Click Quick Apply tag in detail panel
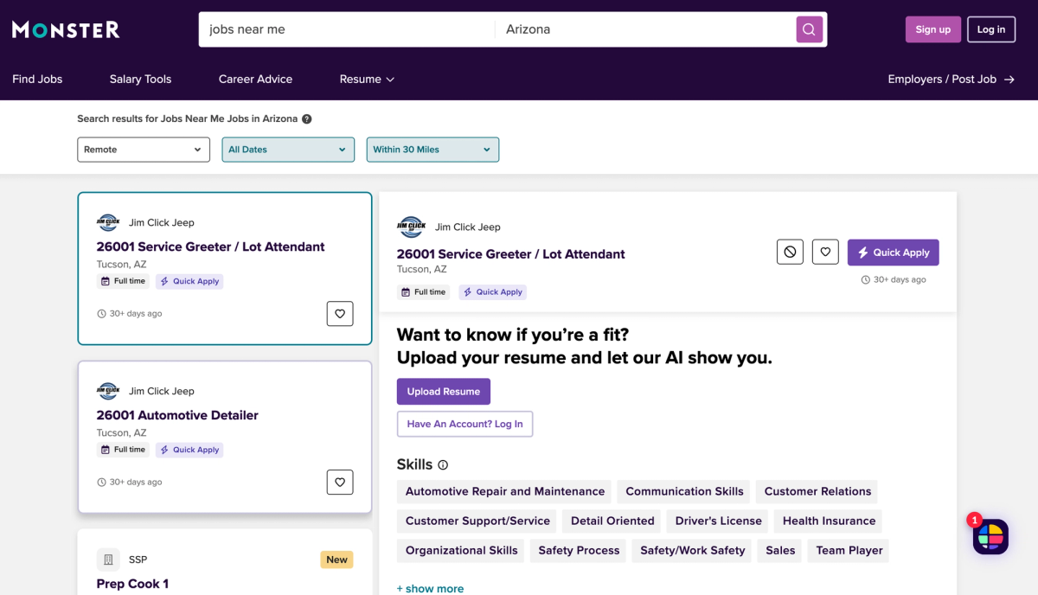Screen dimensions: 1038x595 click(492, 292)
